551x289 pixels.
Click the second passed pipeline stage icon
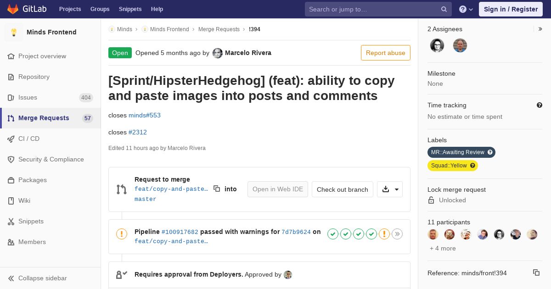346,234
